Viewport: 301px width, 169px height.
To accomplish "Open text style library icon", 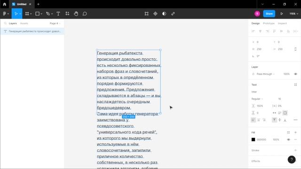I will point(295,84).
